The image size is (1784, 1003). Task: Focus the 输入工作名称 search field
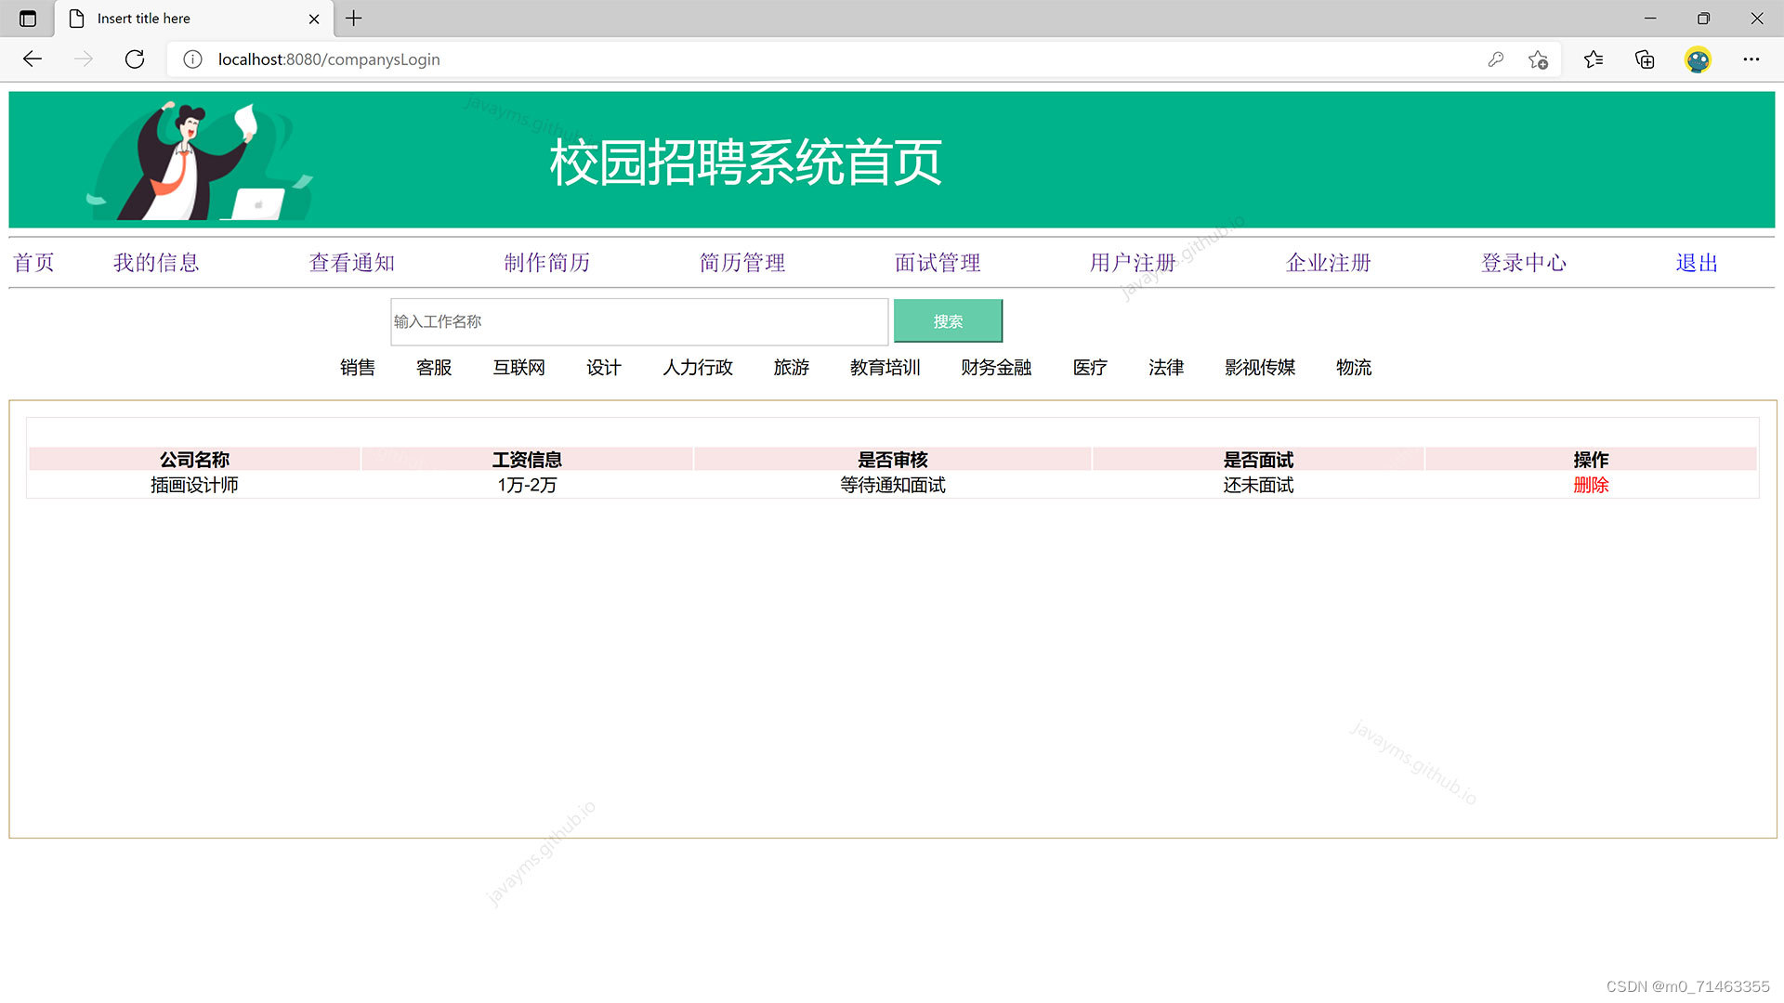638,321
